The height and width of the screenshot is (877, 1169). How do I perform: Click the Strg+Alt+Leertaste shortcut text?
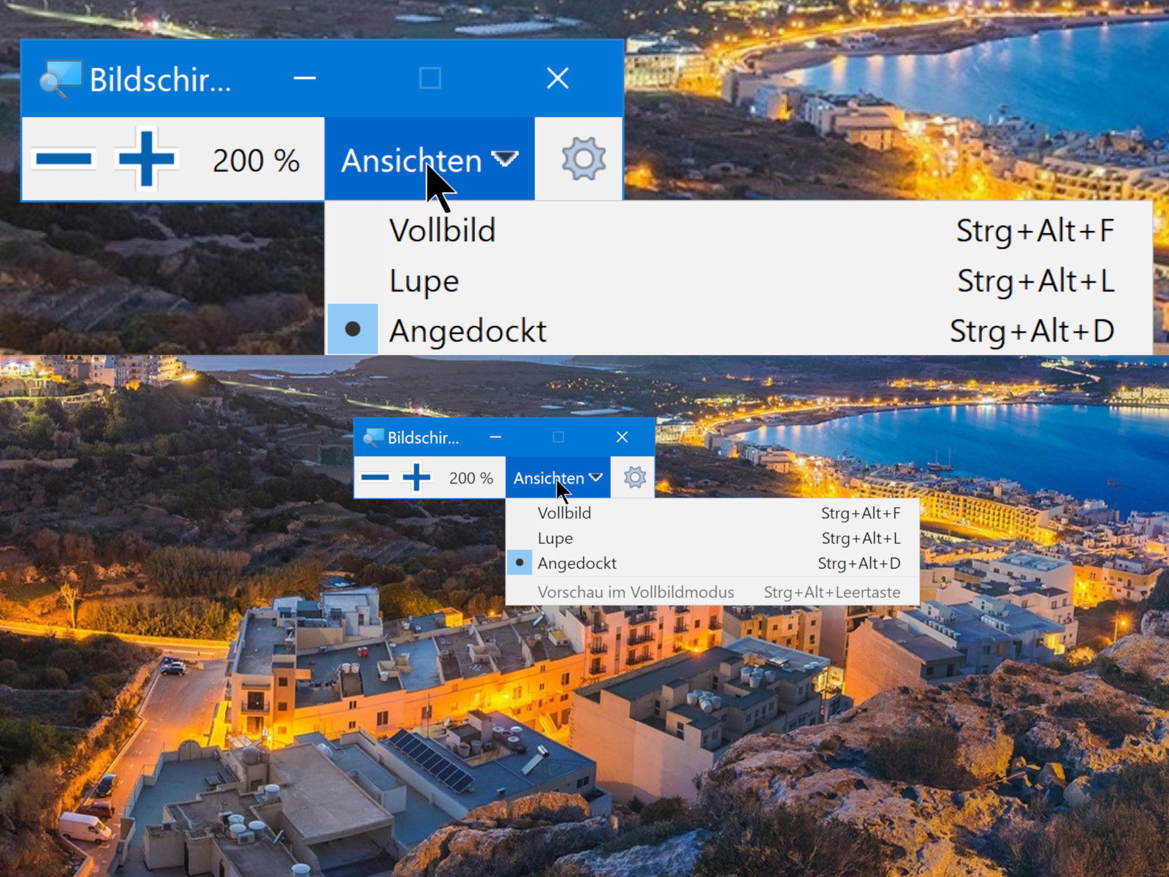pos(832,592)
